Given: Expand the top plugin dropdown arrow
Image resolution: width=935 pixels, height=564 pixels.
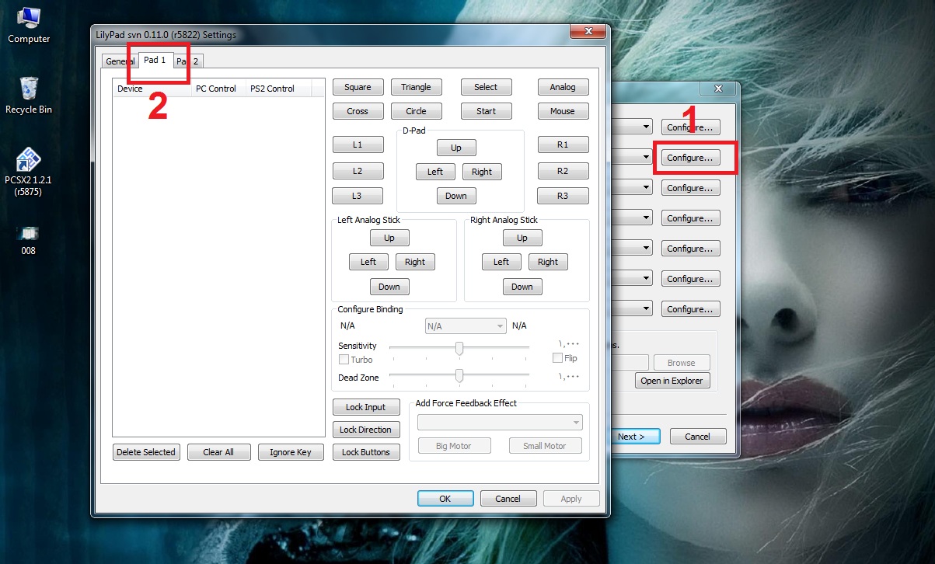Looking at the screenshot, I should [x=646, y=127].
